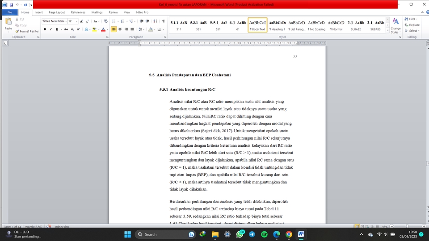This screenshot has width=429, height=241.
Task: Open Spotify from the taskbar
Action: click(x=264, y=234)
